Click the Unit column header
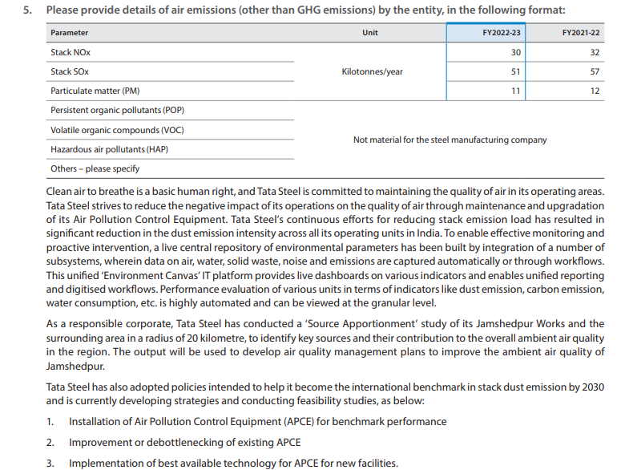Viewport: 621px width, 470px height. 370,33
